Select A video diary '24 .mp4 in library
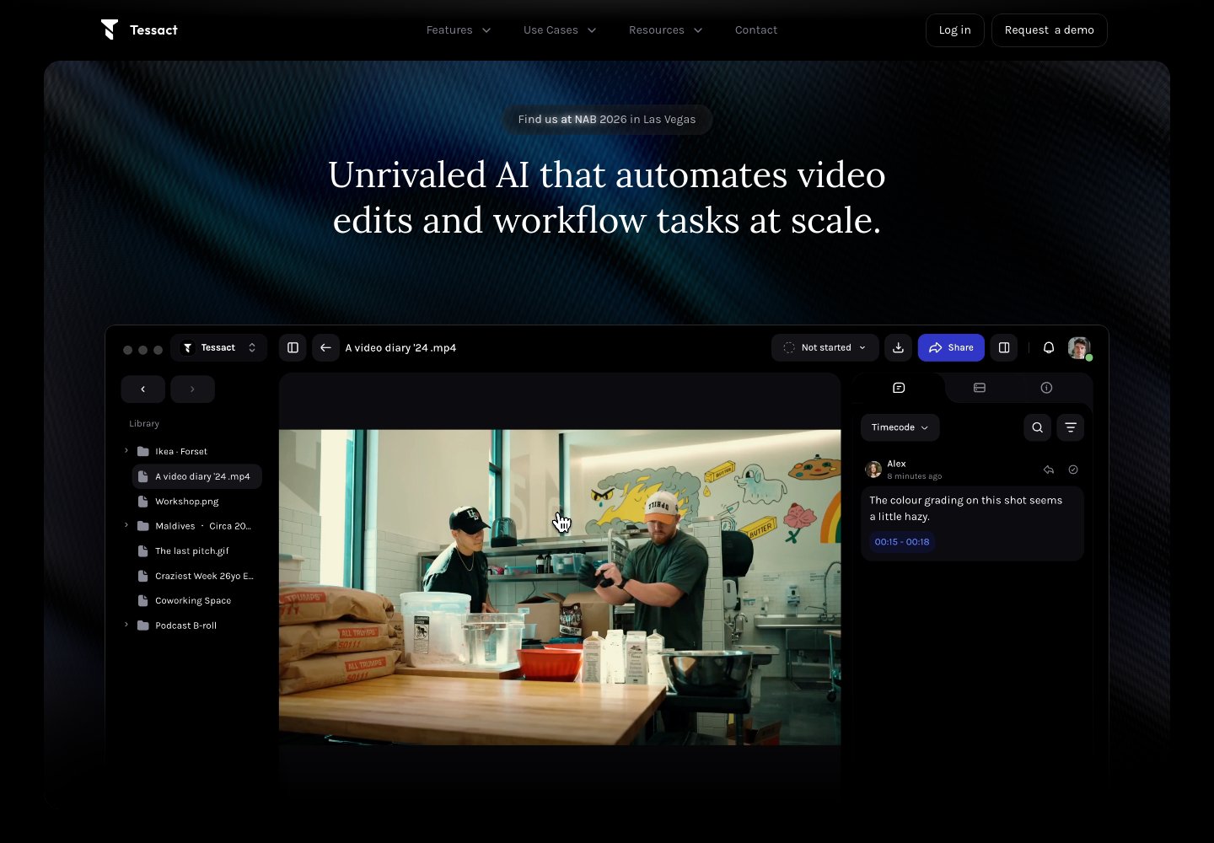This screenshot has width=1214, height=843. (x=197, y=476)
